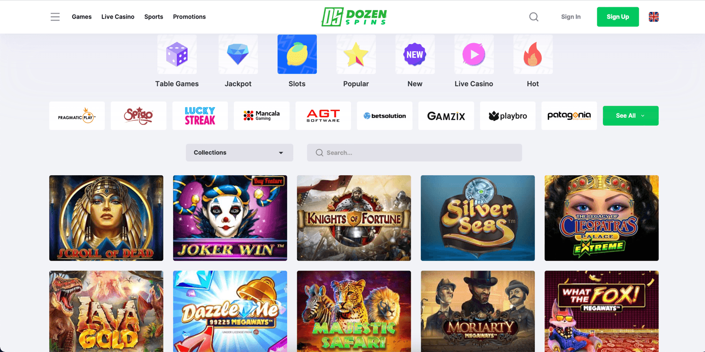Go to Promotions in top navigation
The width and height of the screenshot is (705, 352).
click(189, 17)
